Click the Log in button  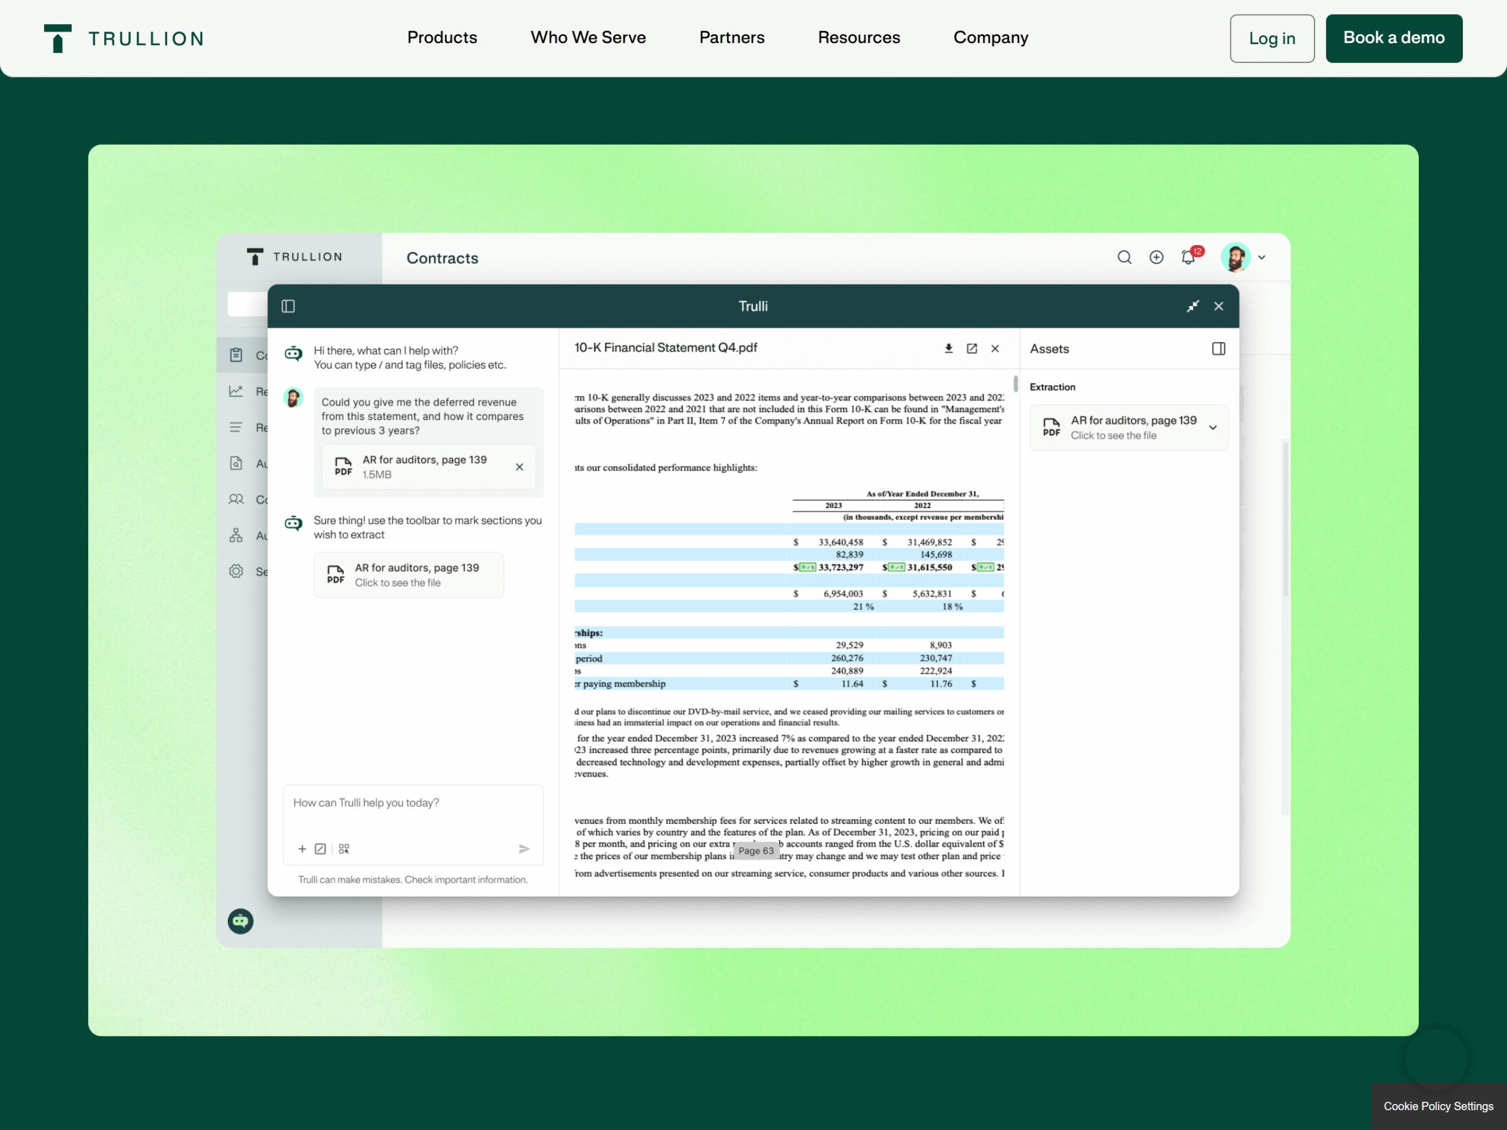(x=1272, y=38)
